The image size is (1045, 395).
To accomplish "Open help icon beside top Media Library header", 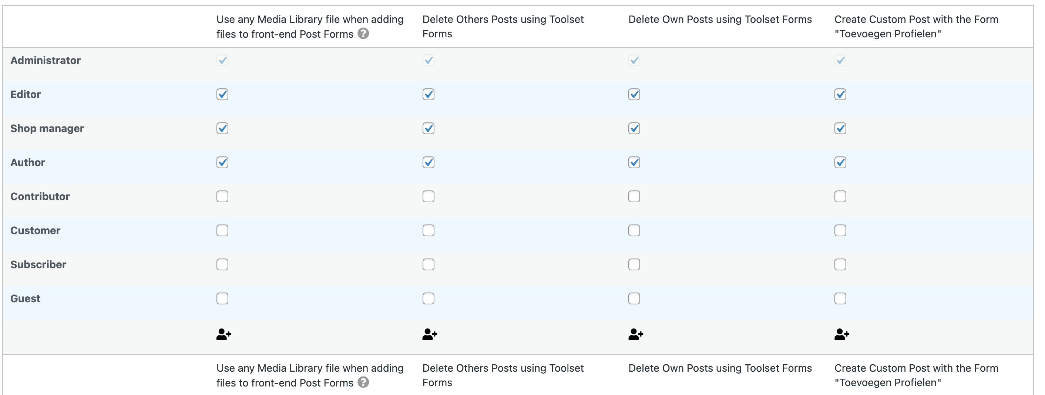I will pyautogui.click(x=363, y=34).
